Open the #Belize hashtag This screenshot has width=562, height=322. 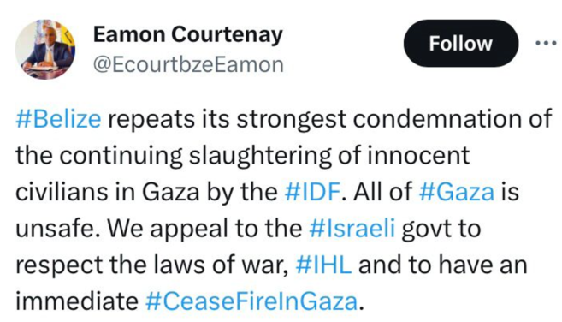tap(58, 119)
